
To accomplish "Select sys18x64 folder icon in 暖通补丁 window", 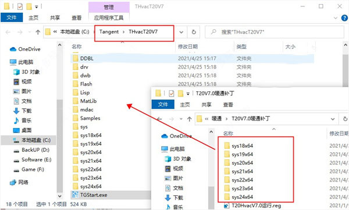I will [x=227, y=146].
